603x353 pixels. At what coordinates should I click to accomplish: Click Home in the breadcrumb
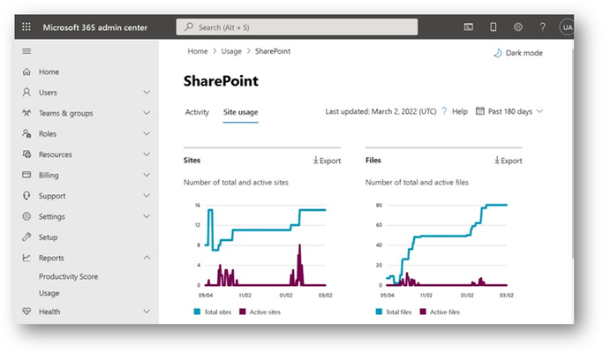197,51
